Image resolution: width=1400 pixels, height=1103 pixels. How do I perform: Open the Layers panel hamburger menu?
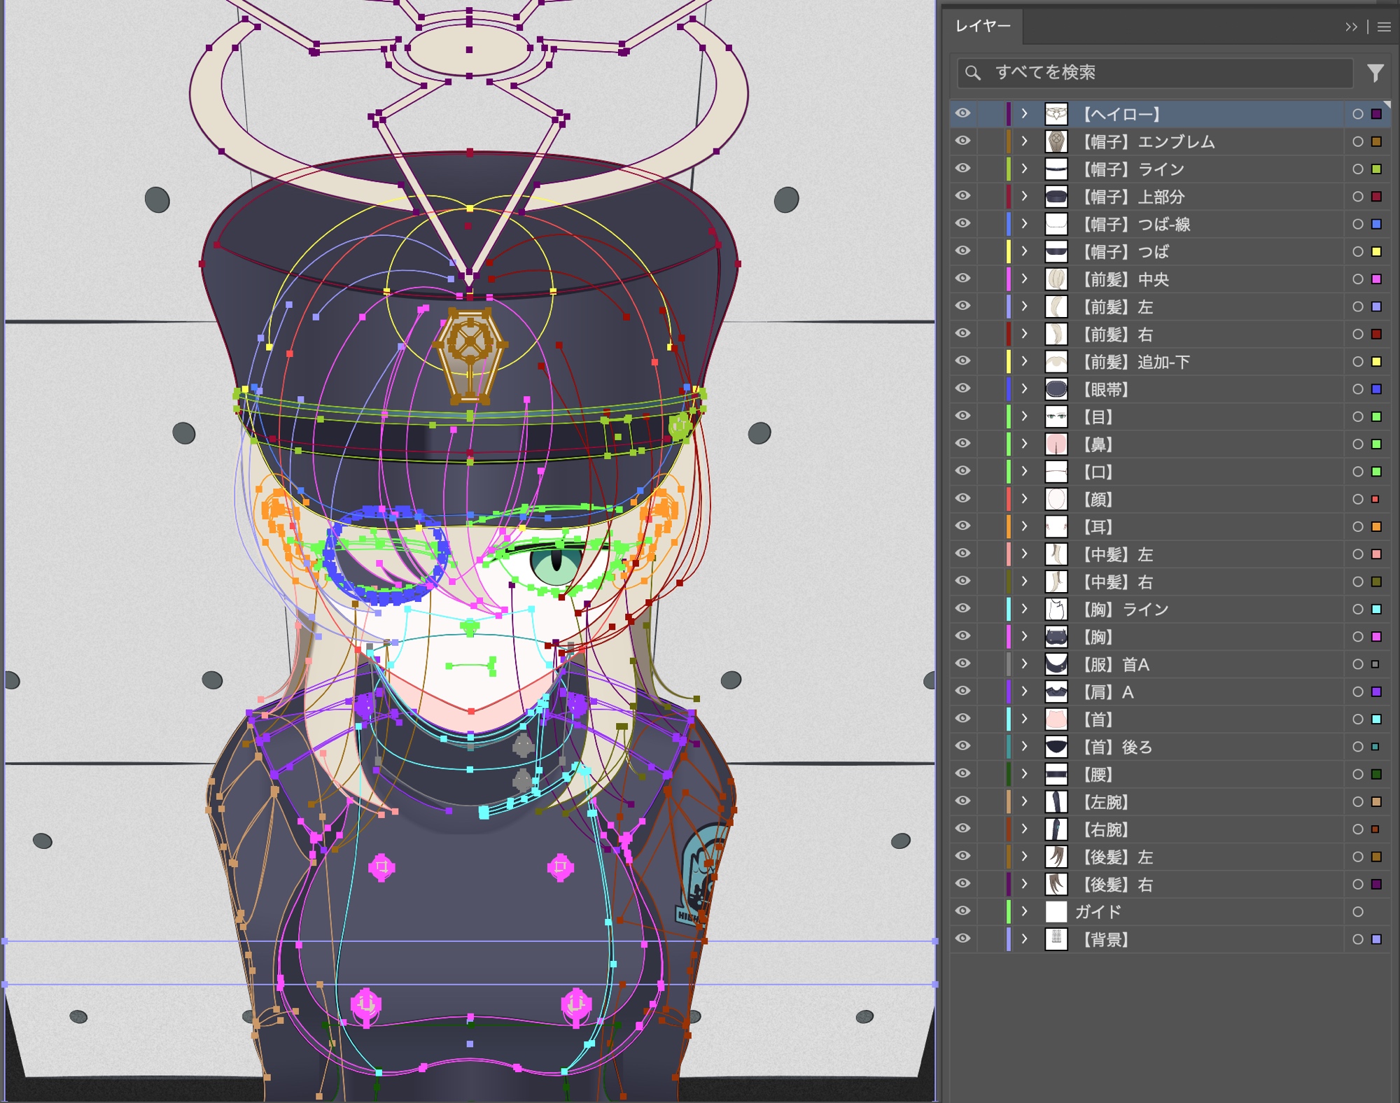[x=1384, y=27]
